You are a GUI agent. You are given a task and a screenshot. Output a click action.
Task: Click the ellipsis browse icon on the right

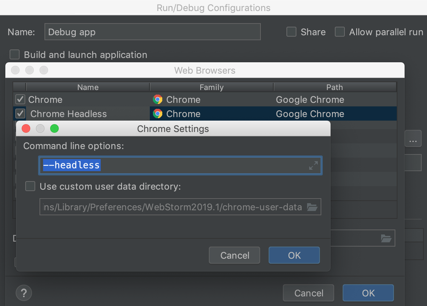pyautogui.click(x=413, y=138)
